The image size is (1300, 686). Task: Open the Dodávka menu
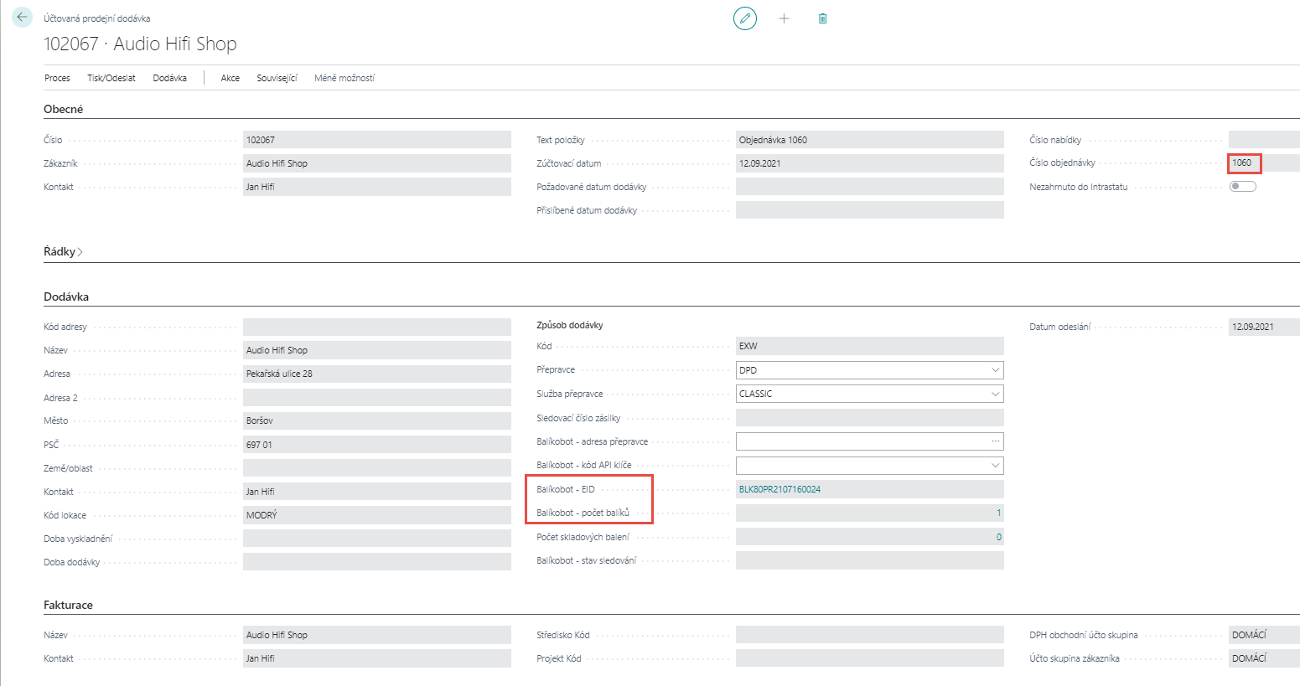tap(169, 78)
